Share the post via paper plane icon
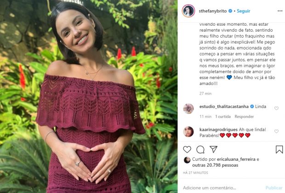 (x=213, y=149)
